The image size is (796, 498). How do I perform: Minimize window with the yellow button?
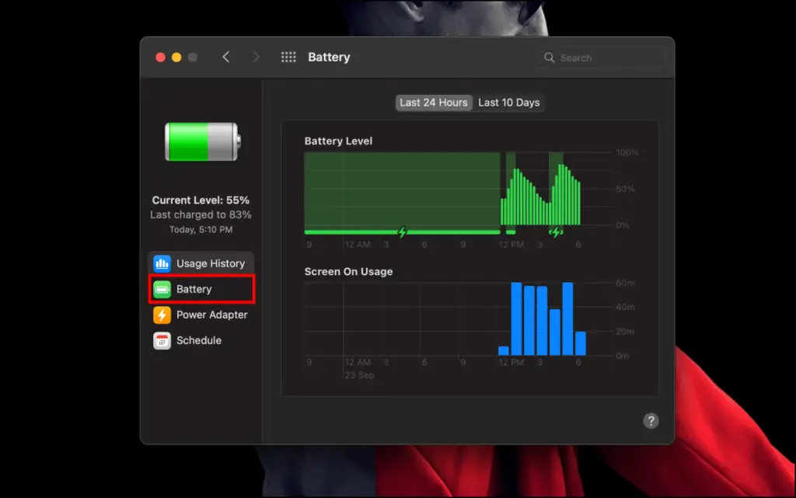pos(176,57)
